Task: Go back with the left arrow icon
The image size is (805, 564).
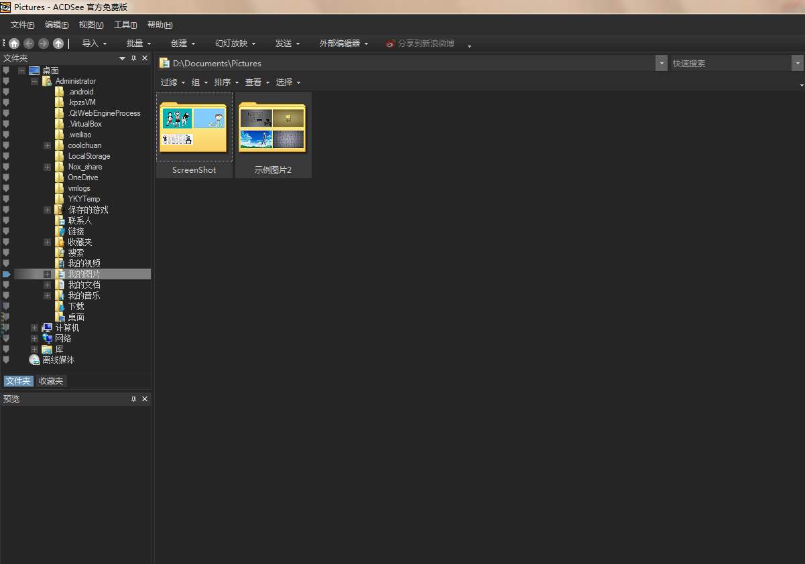Action: (x=29, y=44)
